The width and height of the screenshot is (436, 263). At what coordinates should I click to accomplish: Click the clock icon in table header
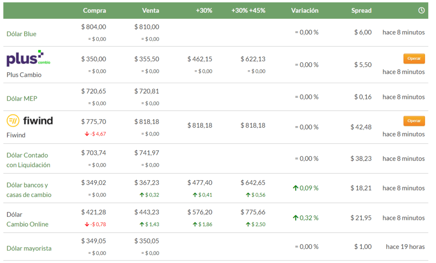tap(422, 11)
